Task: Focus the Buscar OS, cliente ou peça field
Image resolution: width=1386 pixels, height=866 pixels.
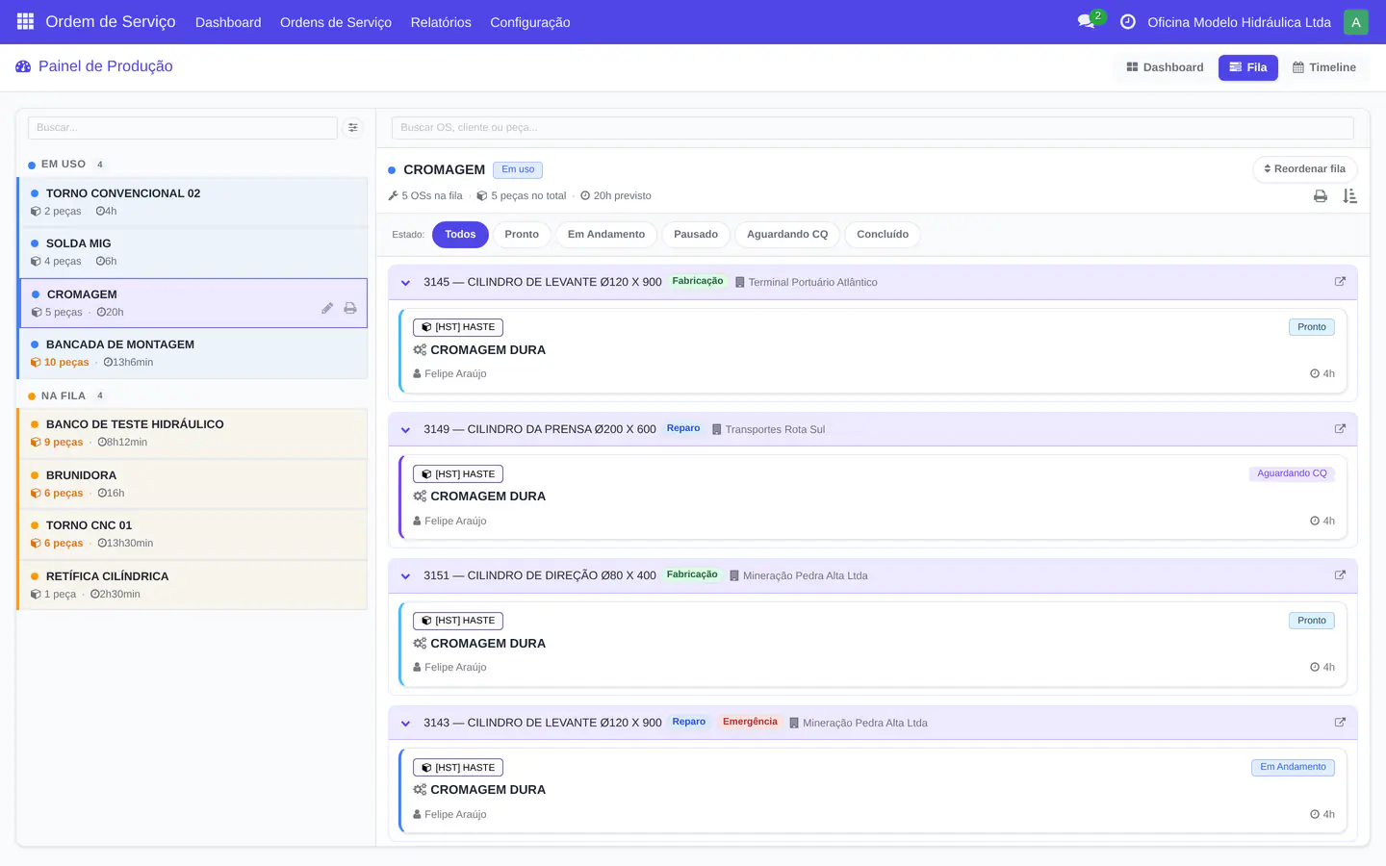Action: click(x=873, y=127)
